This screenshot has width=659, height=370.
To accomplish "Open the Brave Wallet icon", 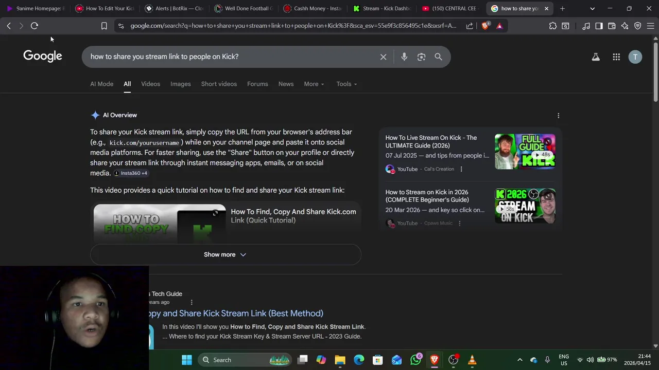I will tap(612, 26).
